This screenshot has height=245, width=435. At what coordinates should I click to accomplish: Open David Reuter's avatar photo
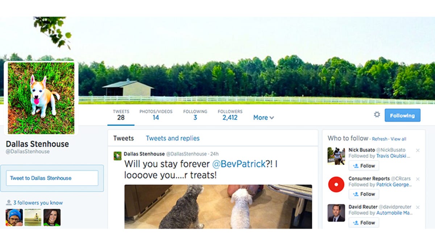coord(336,213)
